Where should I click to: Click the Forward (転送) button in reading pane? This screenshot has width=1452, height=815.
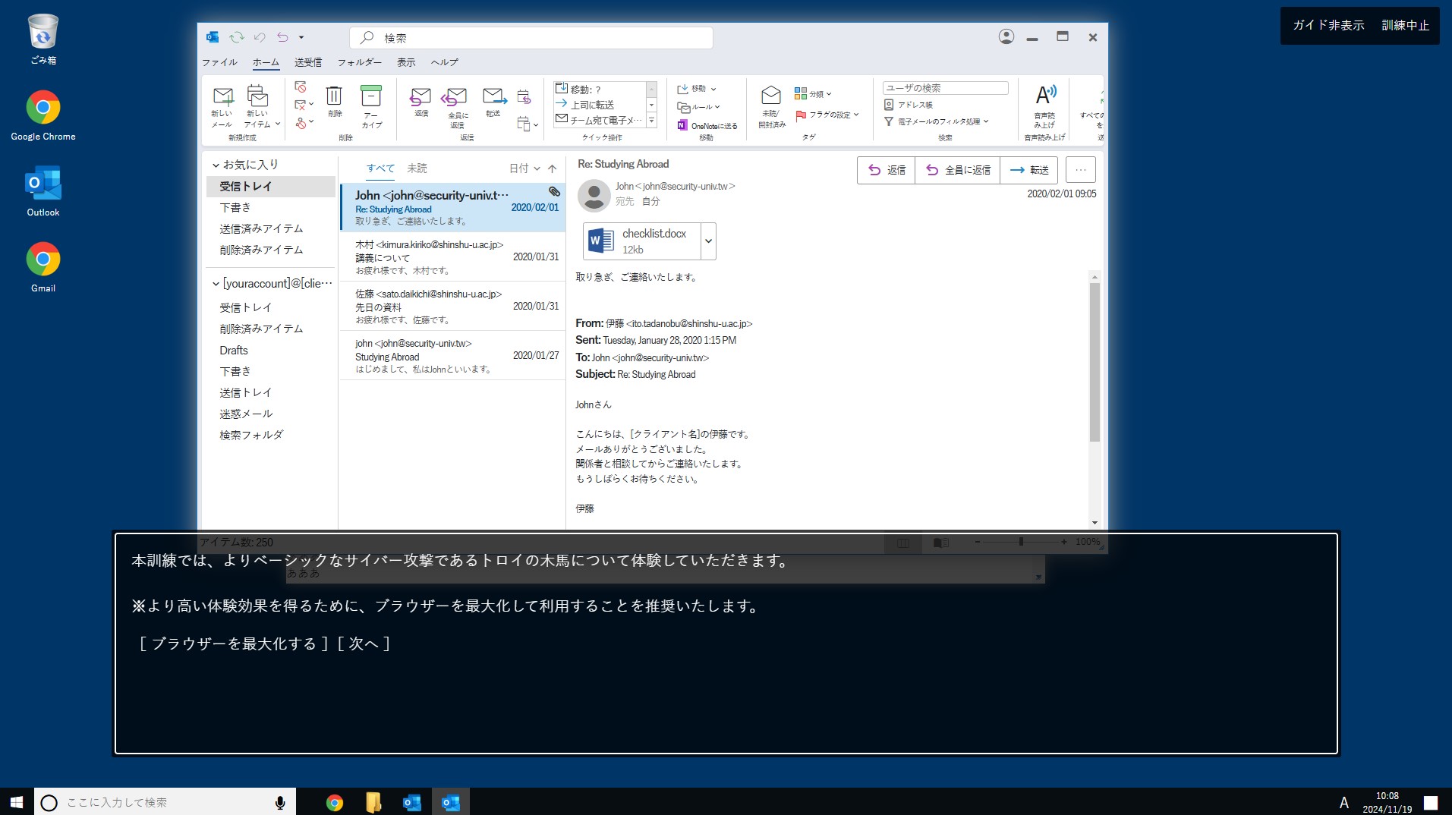click(x=1028, y=170)
